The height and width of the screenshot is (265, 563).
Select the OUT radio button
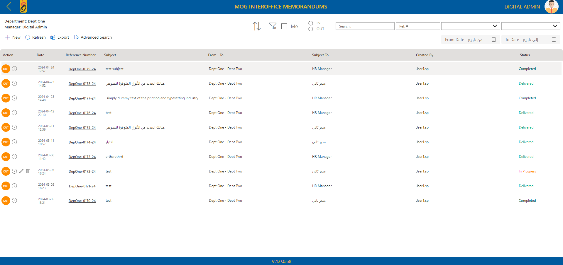311,29
